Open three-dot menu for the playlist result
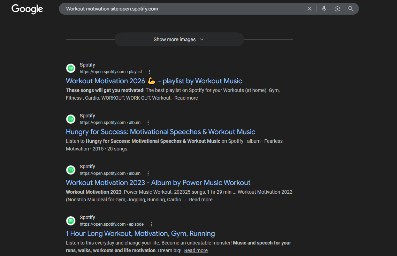Screen dimensions: 397x256 pyautogui.click(x=150, y=72)
